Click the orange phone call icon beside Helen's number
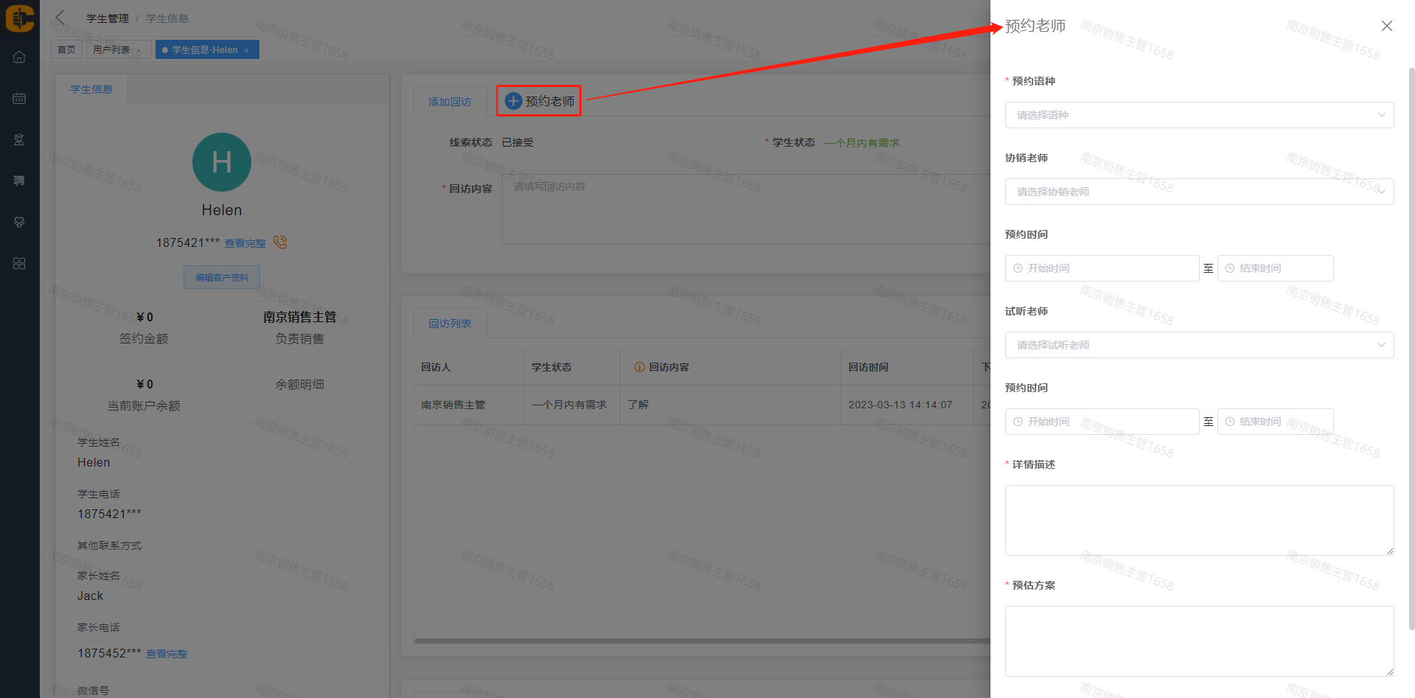The image size is (1415, 698). [x=280, y=242]
